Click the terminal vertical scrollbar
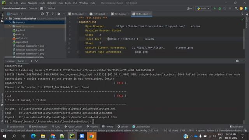The image size is (249, 140). tap(244, 122)
